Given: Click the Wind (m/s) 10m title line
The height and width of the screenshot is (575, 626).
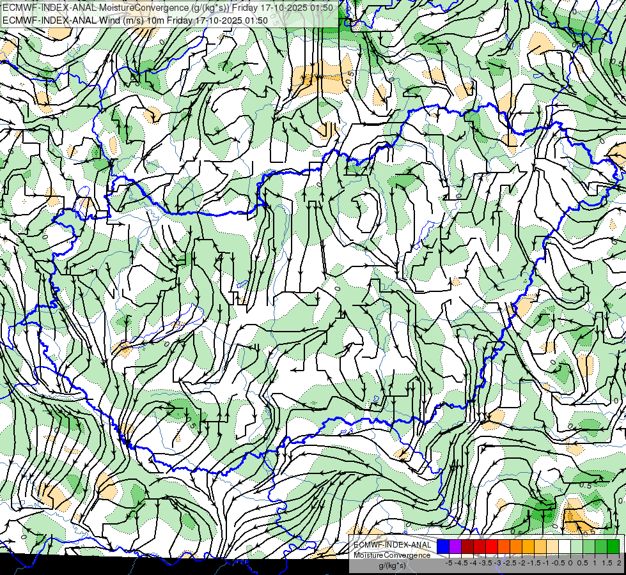Looking at the screenshot, I should pyautogui.click(x=135, y=20).
